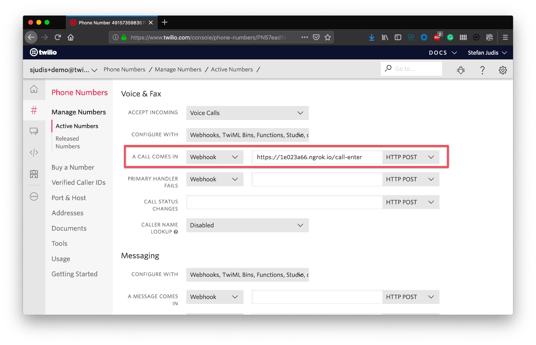Open Grammarly extension icon
The width and height of the screenshot is (536, 345).
450,37
